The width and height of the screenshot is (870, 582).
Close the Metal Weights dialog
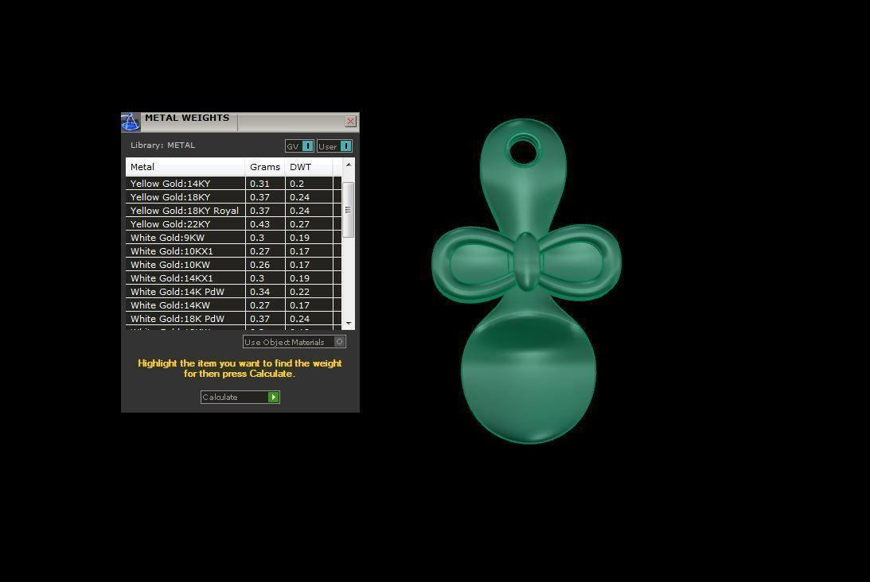350,121
